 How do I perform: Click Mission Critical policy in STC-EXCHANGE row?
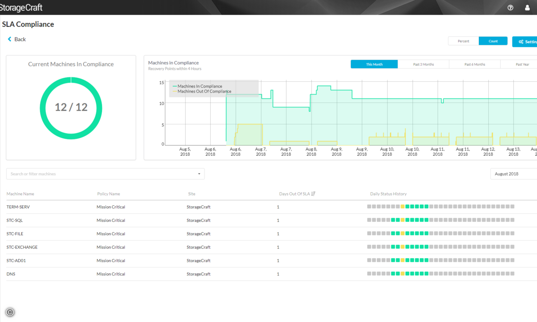111,247
